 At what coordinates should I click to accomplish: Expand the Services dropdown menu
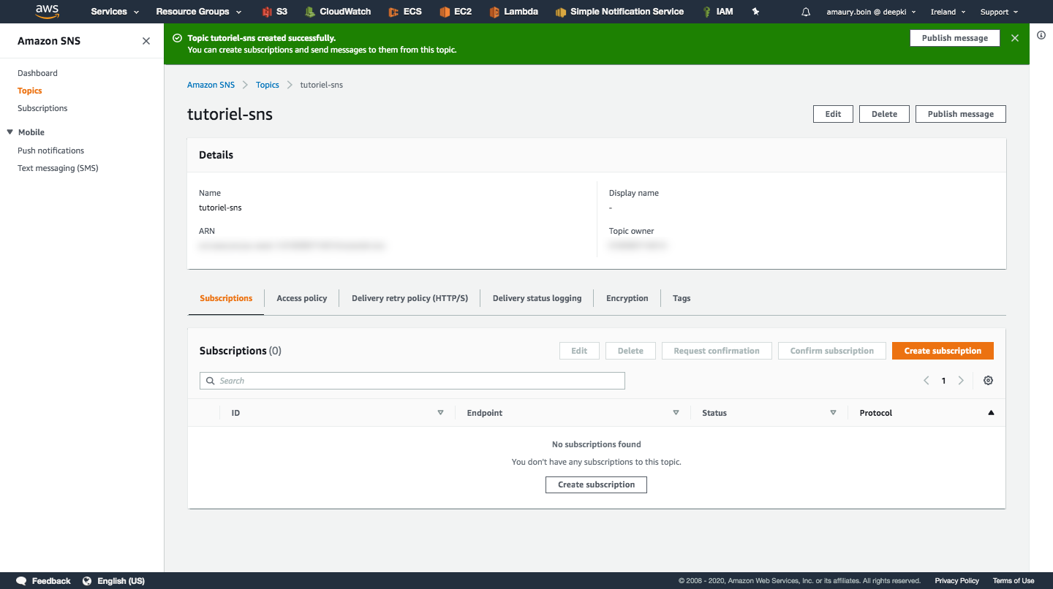click(x=115, y=12)
